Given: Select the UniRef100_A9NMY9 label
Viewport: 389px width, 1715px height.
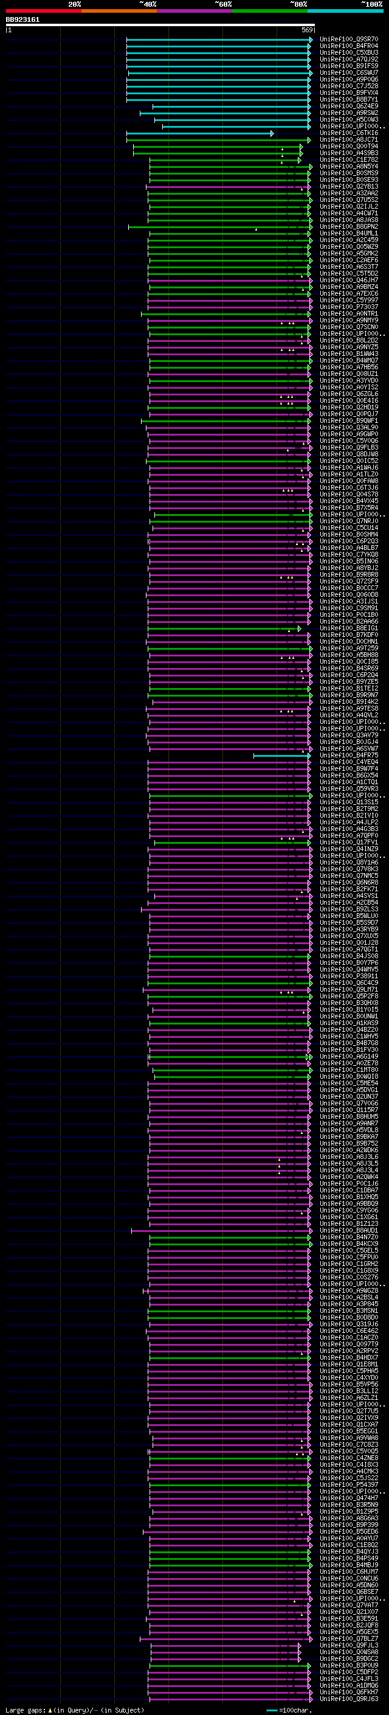Looking at the screenshot, I should 349,320.
